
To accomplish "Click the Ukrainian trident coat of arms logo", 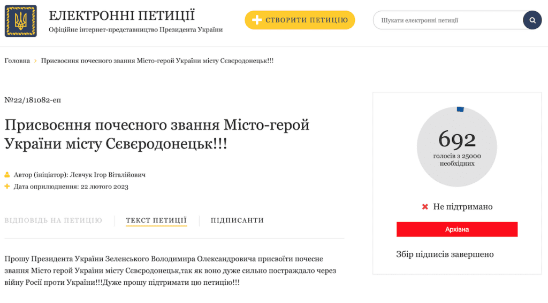I will click(x=21, y=21).
